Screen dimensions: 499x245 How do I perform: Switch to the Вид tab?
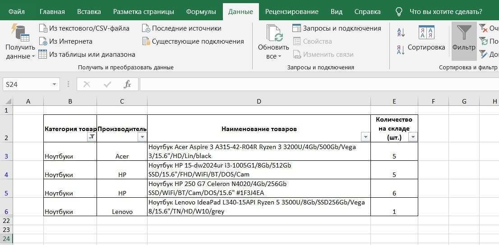click(x=337, y=12)
